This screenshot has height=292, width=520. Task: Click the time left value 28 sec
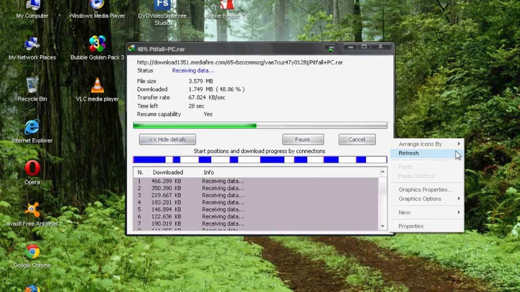click(196, 106)
